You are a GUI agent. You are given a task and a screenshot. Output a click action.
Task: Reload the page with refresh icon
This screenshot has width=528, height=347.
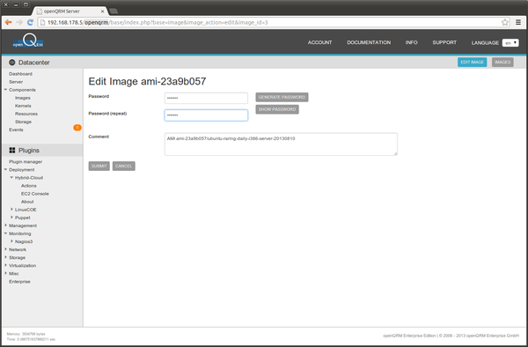coord(30,22)
